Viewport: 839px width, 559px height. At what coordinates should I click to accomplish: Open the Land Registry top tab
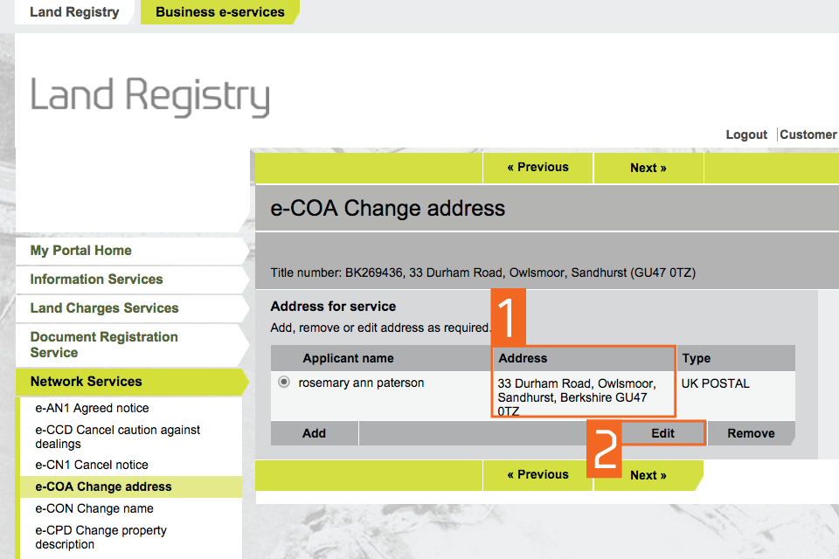(x=74, y=12)
